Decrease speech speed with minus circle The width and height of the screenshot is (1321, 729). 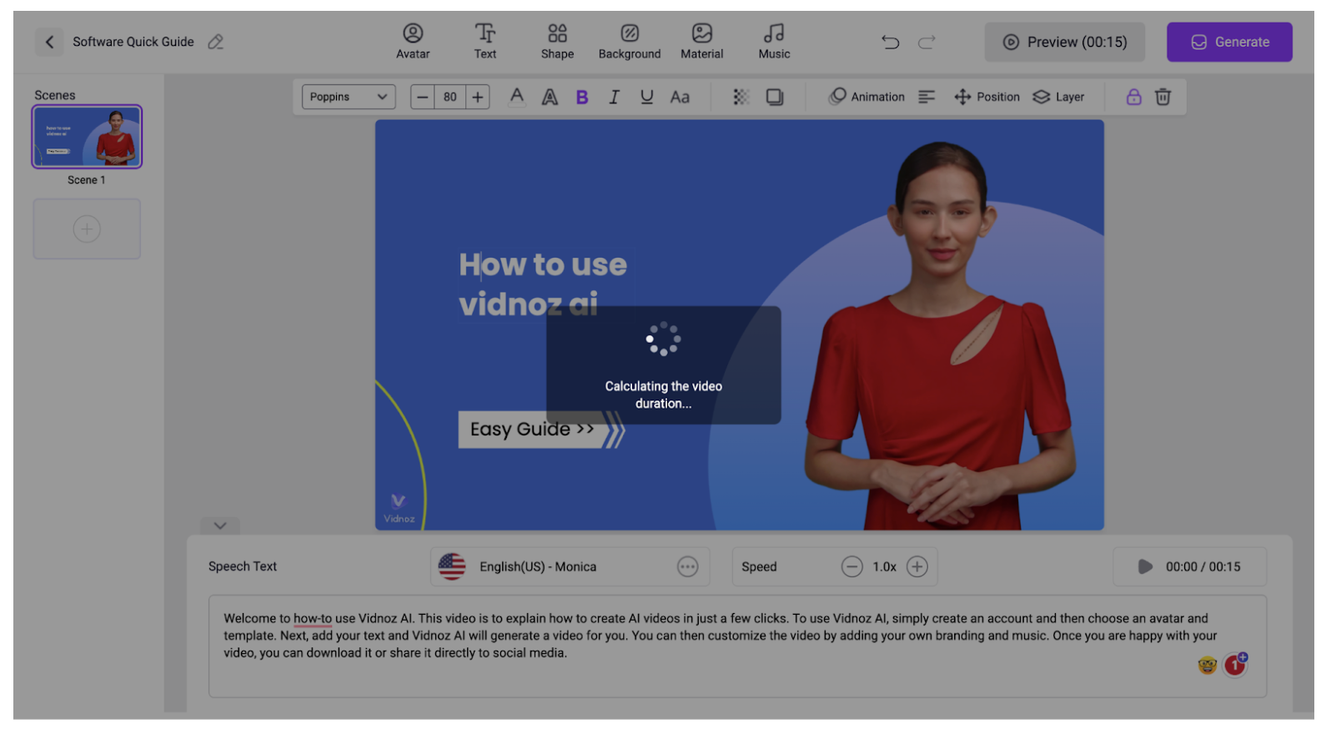click(x=851, y=566)
